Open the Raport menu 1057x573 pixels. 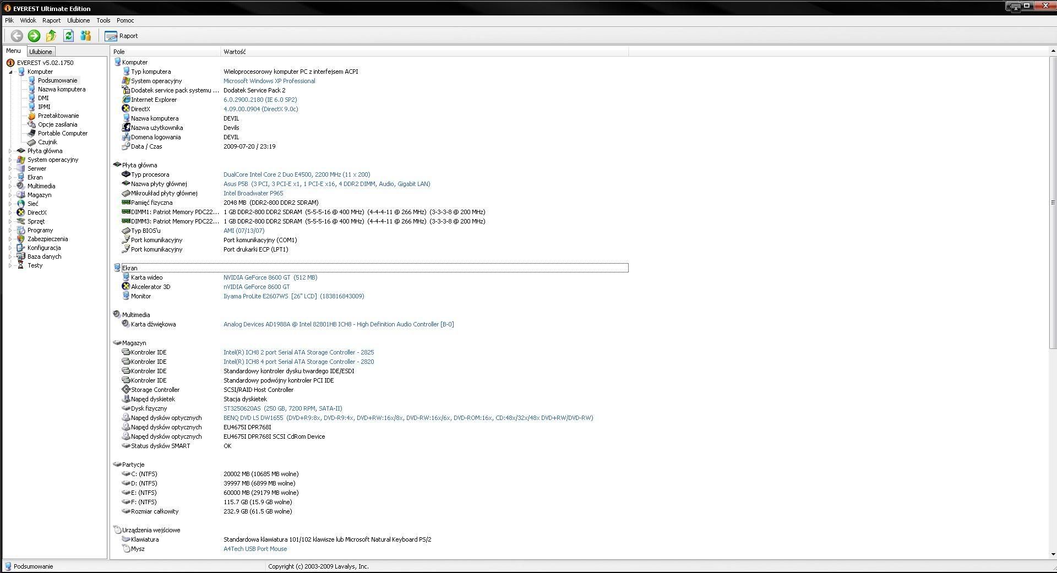click(x=51, y=20)
